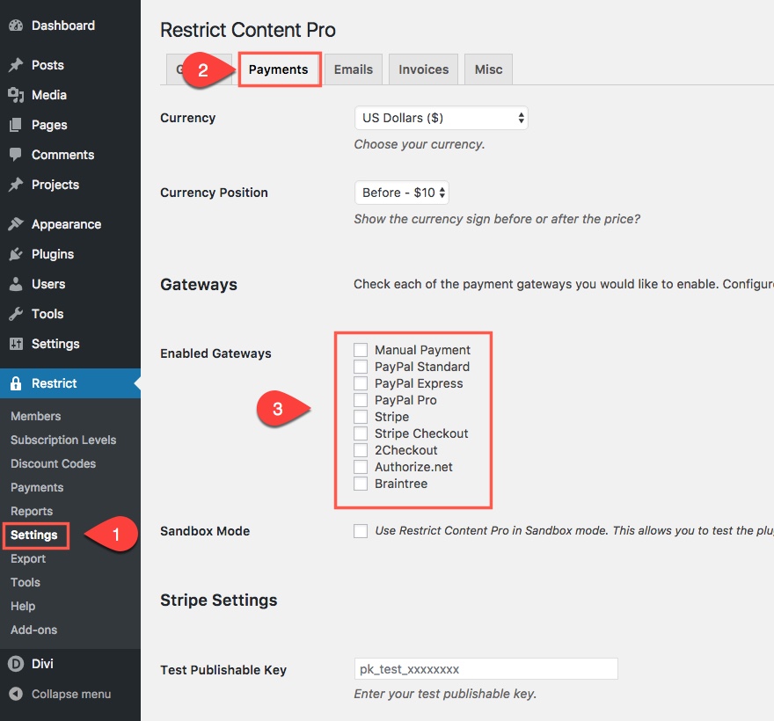Click the Users person icon
This screenshot has width=774, height=721.
[16, 284]
